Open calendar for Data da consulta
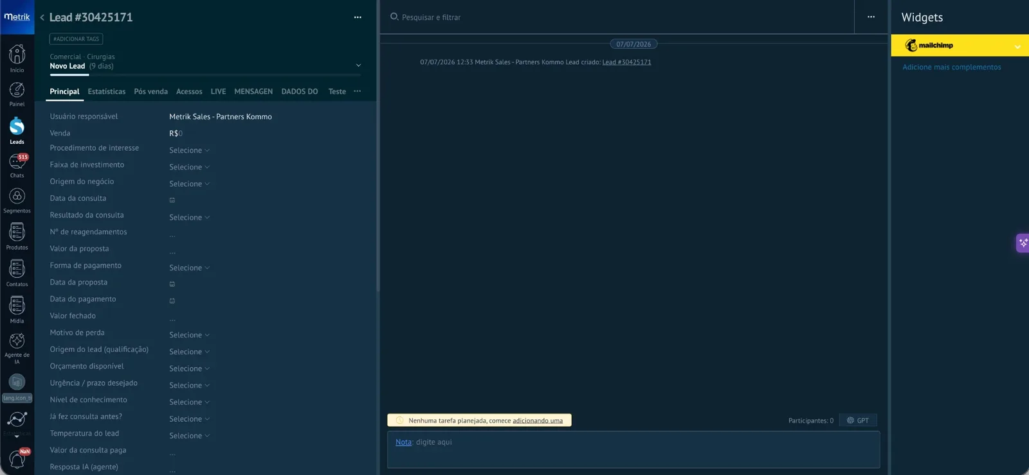Screen dimensions: 1029x475 172,200
